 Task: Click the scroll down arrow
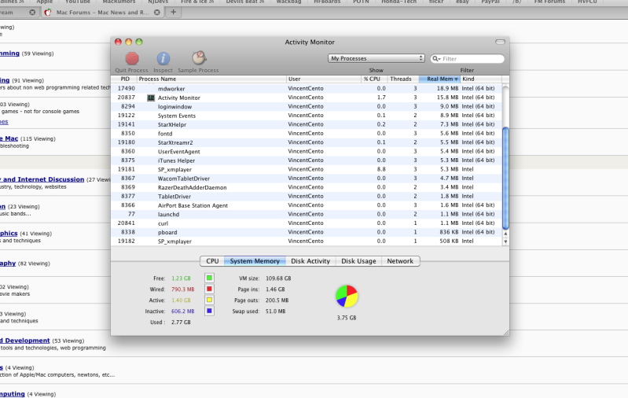coord(505,241)
